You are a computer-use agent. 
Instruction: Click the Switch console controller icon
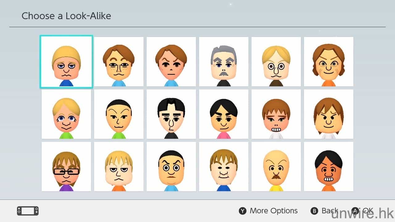pyautogui.click(x=28, y=211)
